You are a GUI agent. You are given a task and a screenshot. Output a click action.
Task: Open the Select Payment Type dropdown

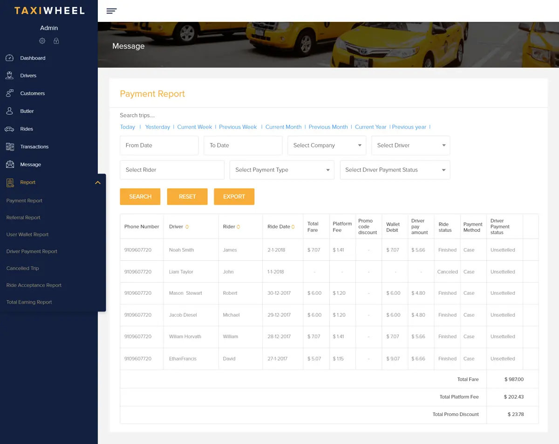(282, 170)
